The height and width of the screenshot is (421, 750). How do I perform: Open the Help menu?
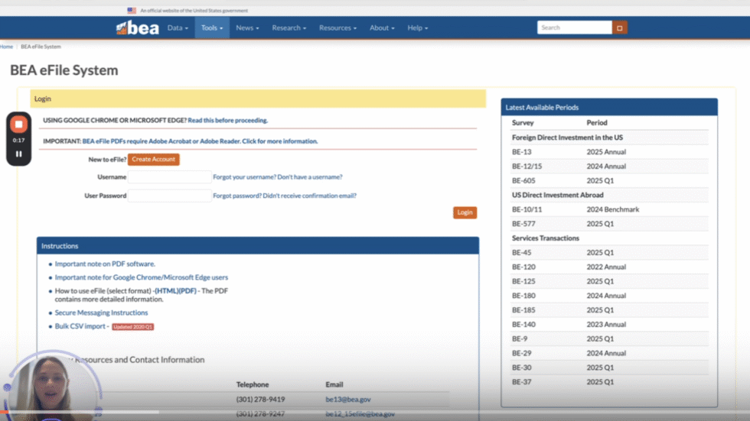(417, 28)
